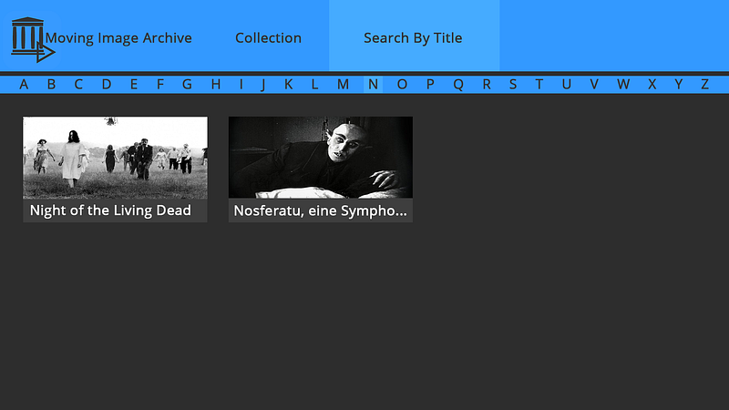Screen dimensions: 729x410
Task: Filter titles by letter E
Action: click(133, 84)
